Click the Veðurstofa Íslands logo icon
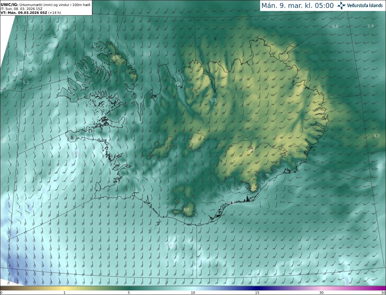The image size is (386, 295). (x=341, y=5)
